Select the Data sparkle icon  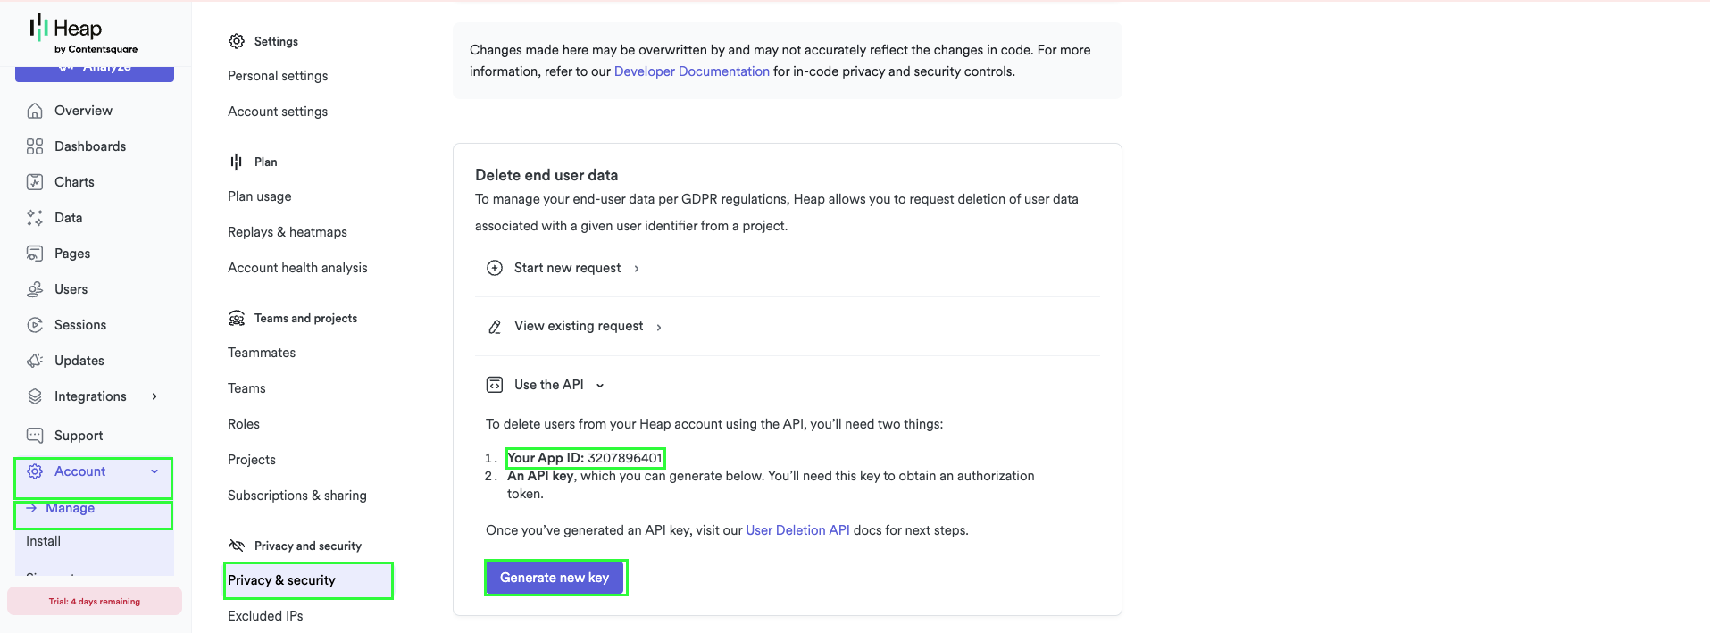35,218
